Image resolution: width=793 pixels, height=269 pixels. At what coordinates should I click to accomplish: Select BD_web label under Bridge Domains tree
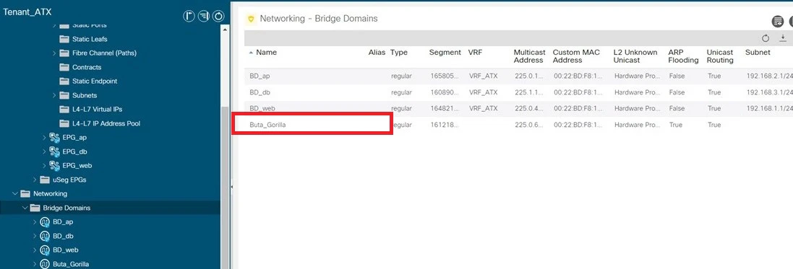pos(65,250)
